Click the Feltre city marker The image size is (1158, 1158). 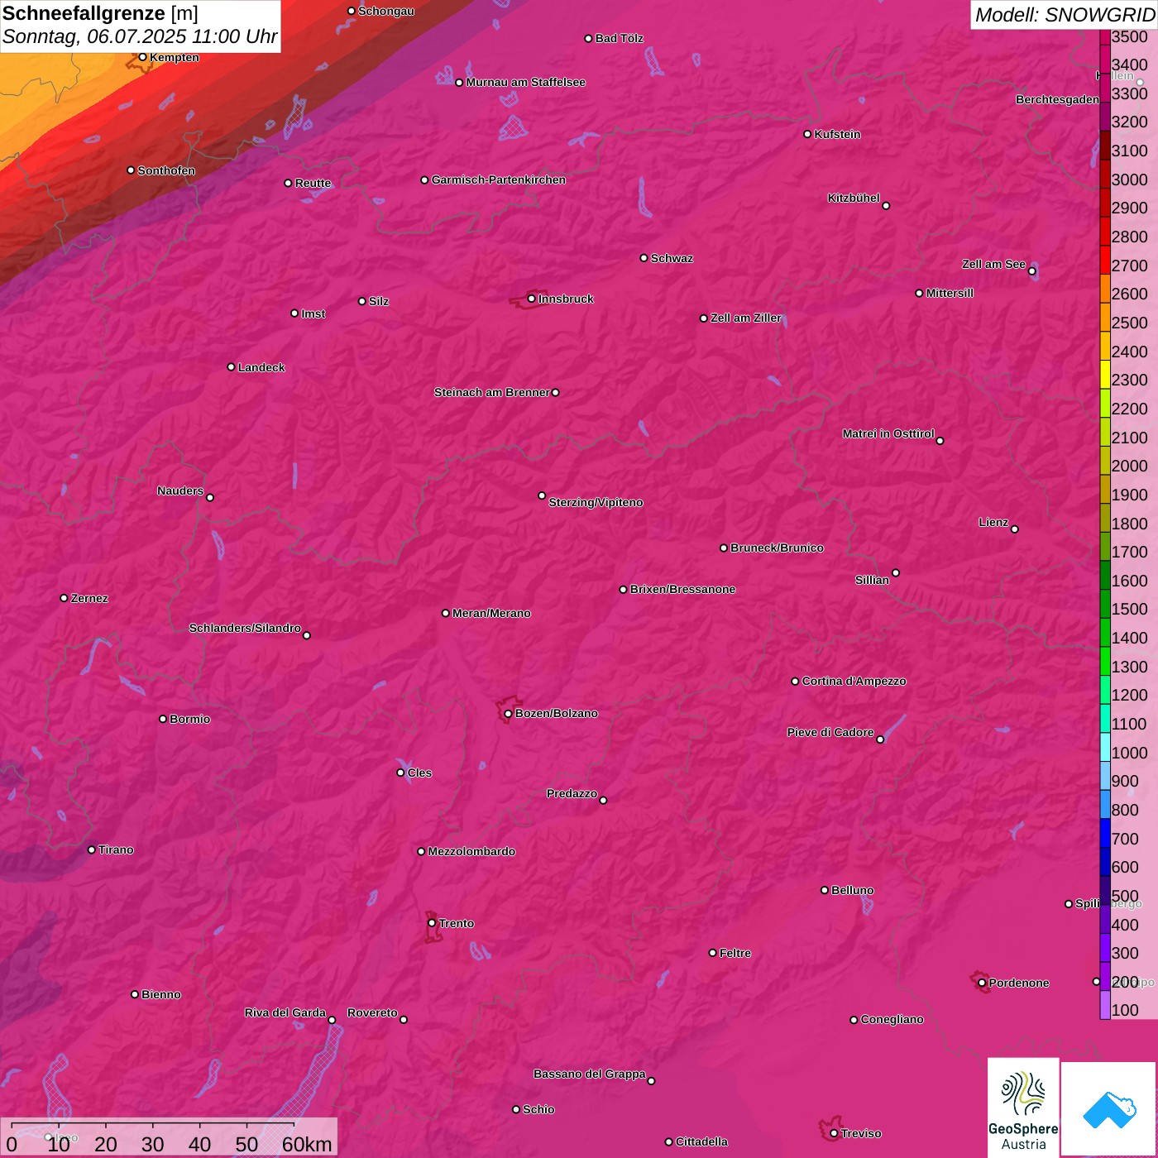click(712, 953)
